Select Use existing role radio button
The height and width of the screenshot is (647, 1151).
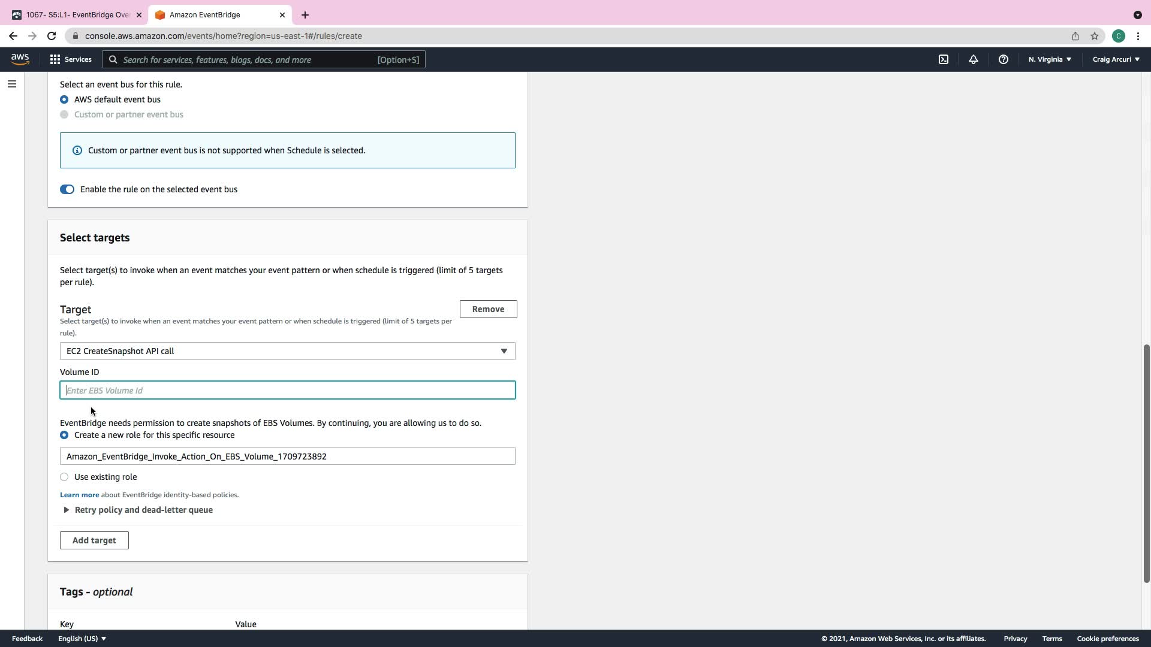[64, 477]
